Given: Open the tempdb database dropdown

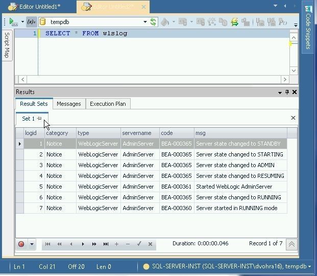Looking at the screenshot, I should pyautogui.click(x=145, y=22).
